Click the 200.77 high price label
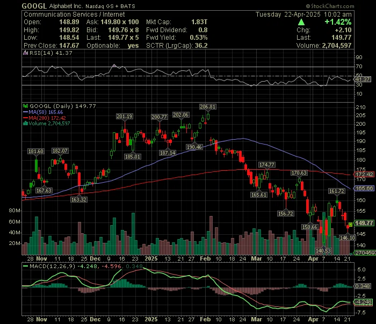This screenshot has width=376, height=324. coord(159,117)
